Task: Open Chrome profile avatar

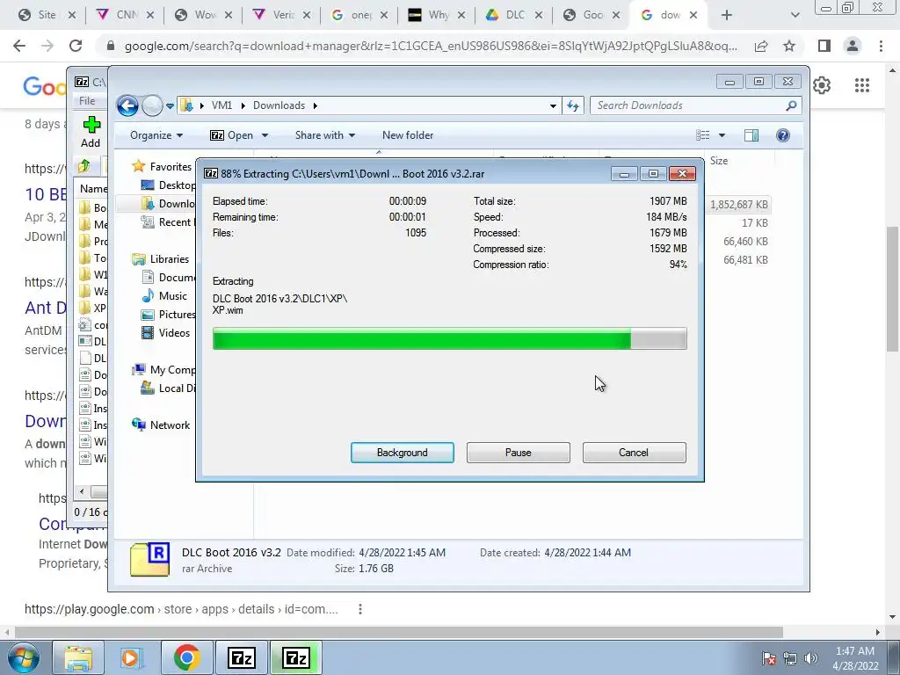Action: [853, 46]
